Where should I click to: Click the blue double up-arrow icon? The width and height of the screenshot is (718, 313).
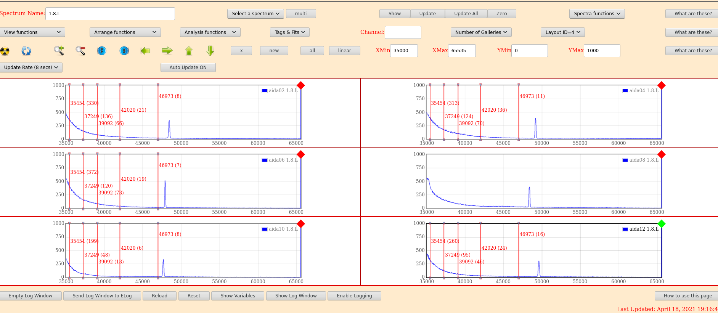tap(124, 51)
